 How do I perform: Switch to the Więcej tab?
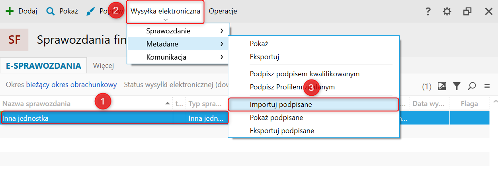point(104,66)
